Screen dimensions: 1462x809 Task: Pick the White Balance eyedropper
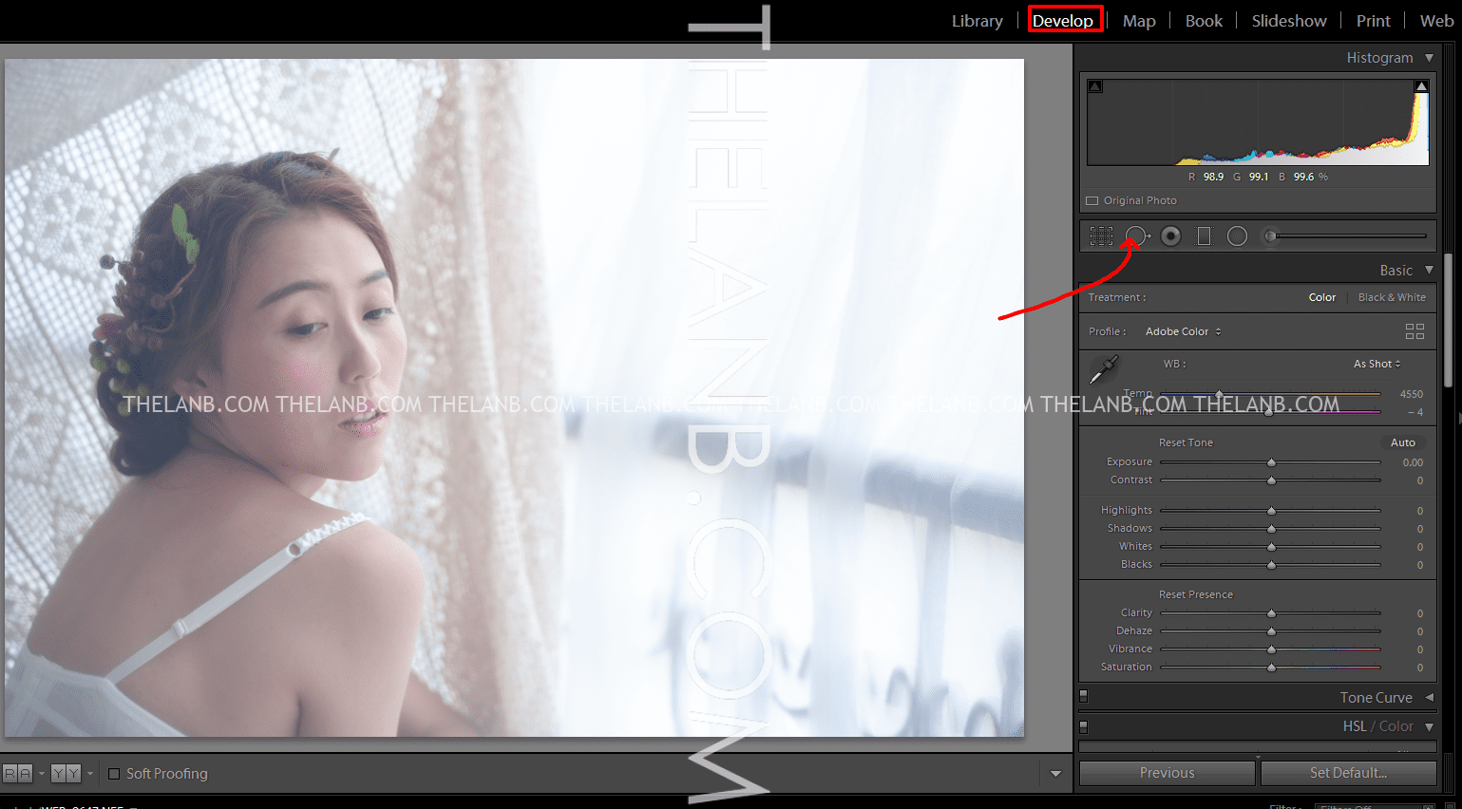[1104, 368]
